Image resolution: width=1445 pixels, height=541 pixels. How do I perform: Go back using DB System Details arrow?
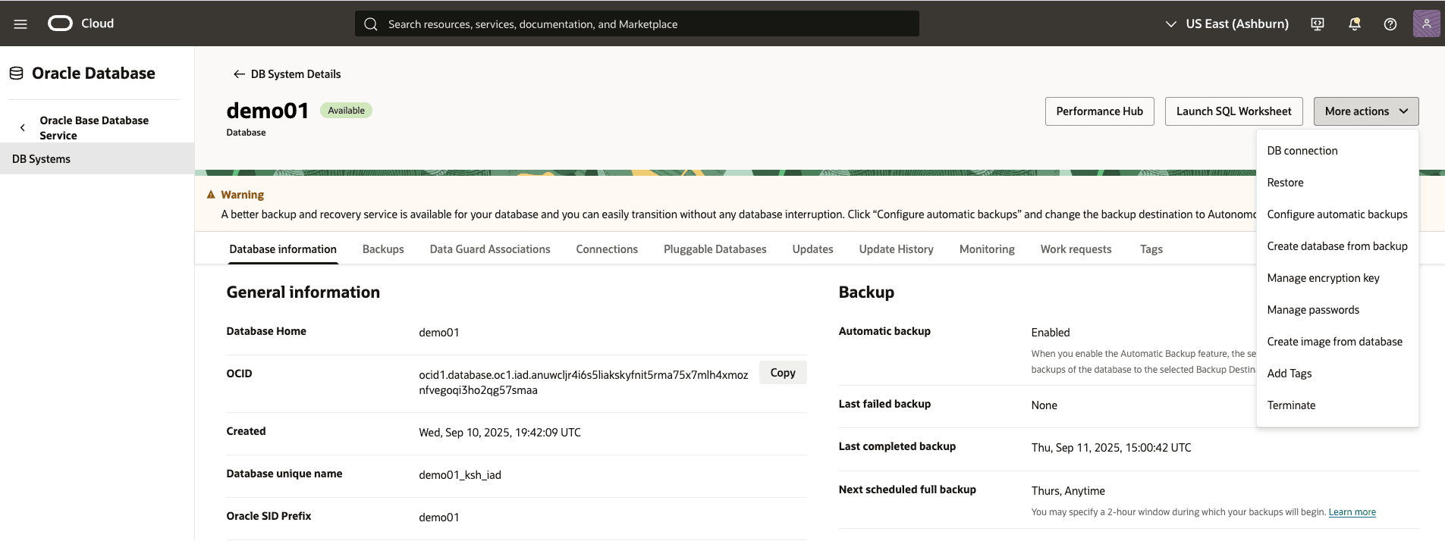(239, 74)
